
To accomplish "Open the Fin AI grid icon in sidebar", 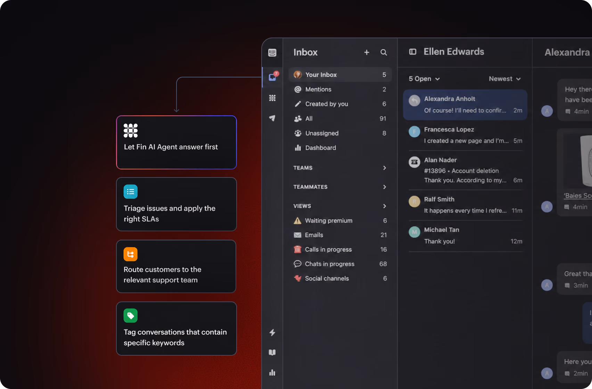I will (x=272, y=98).
